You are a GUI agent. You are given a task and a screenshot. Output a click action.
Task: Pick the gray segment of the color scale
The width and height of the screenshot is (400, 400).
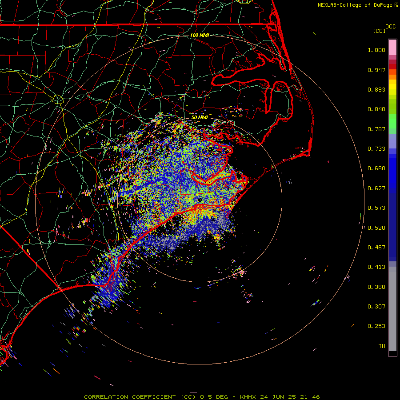[392, 309]
